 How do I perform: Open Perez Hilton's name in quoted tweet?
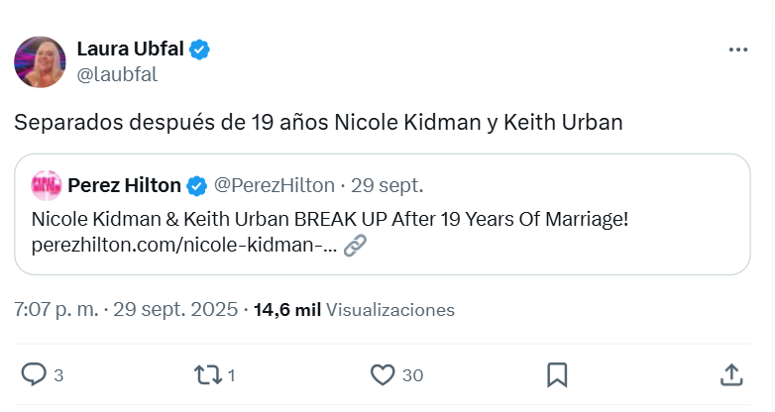coord(124,185)
